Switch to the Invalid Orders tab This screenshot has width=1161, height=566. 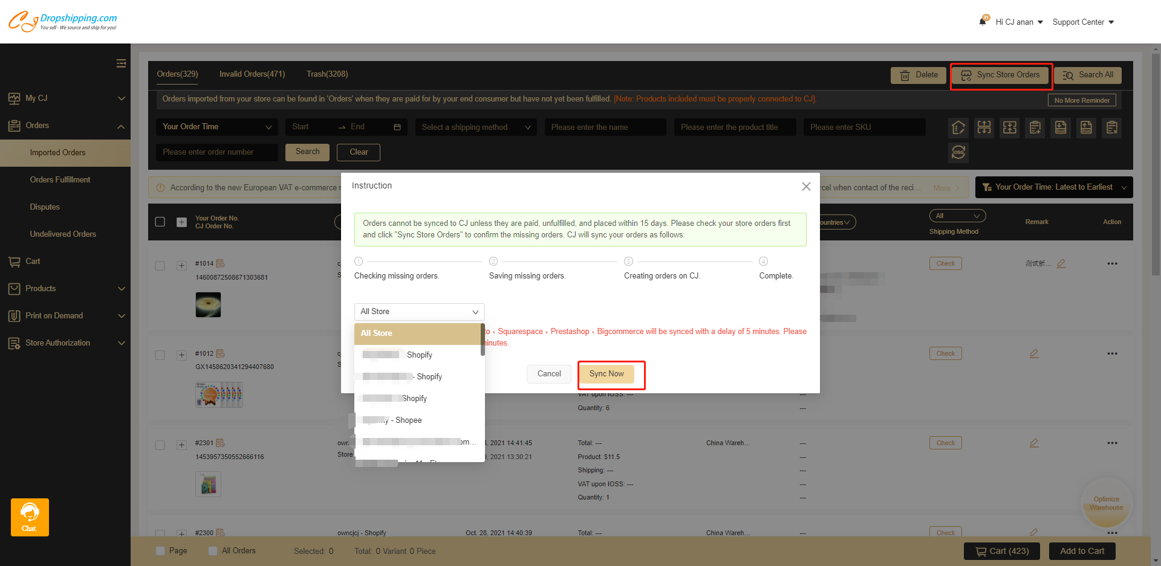252,74
